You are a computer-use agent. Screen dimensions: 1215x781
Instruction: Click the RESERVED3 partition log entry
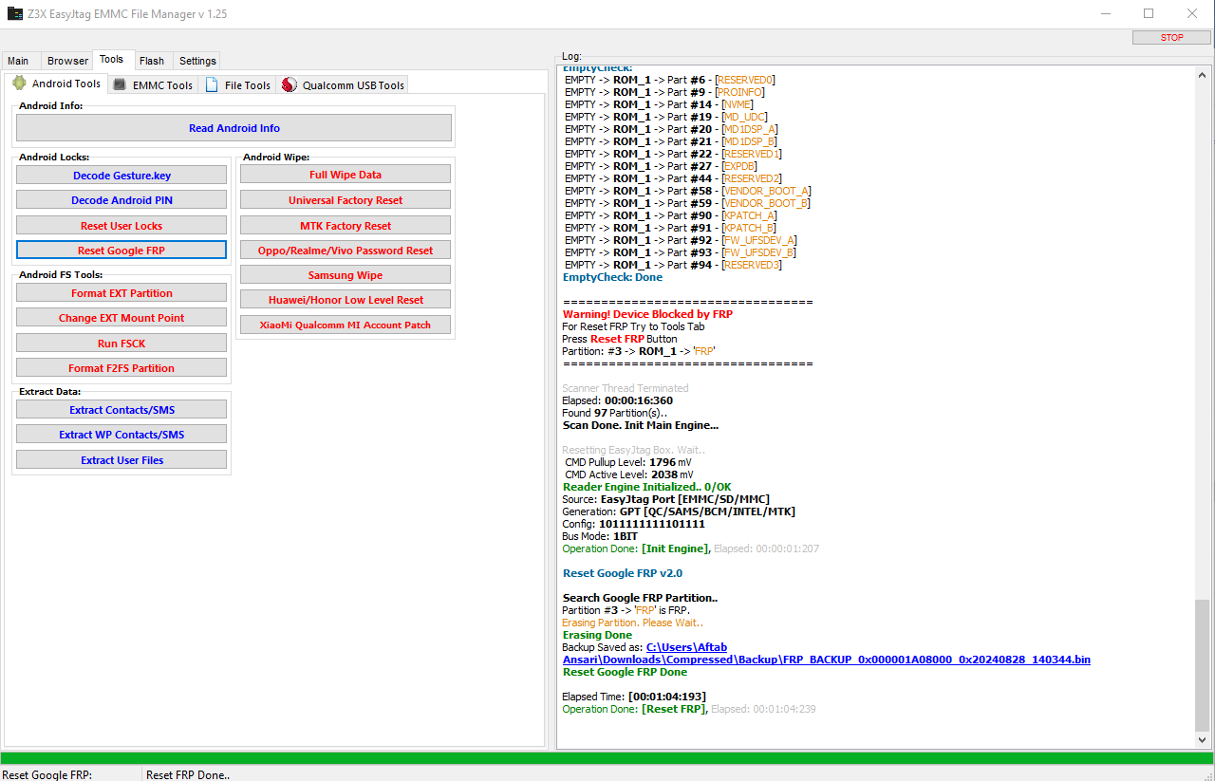(673, 265)
